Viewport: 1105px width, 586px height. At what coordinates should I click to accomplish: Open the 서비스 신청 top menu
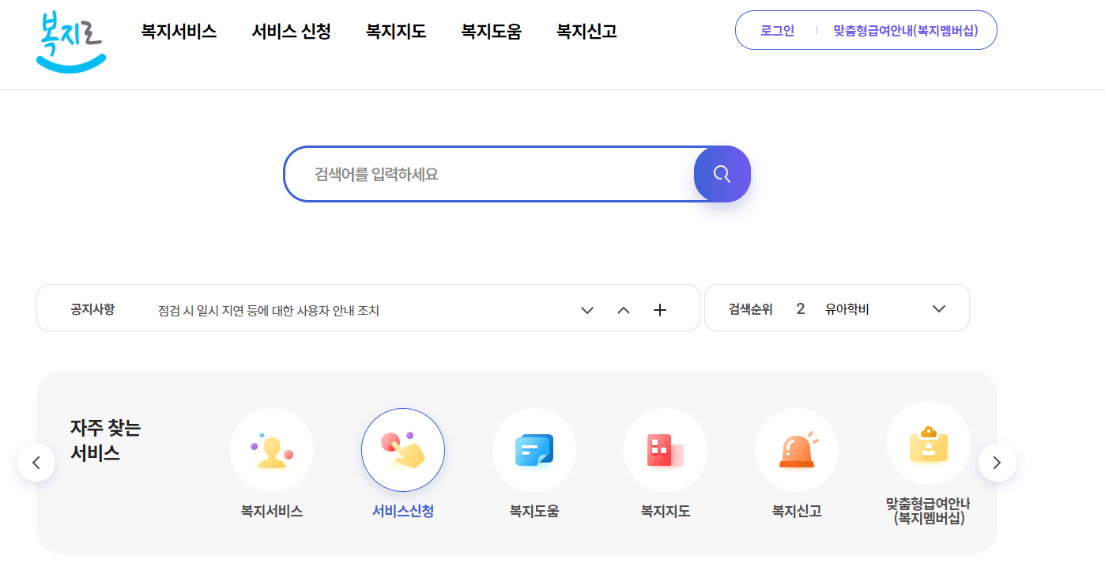point(292,32)
